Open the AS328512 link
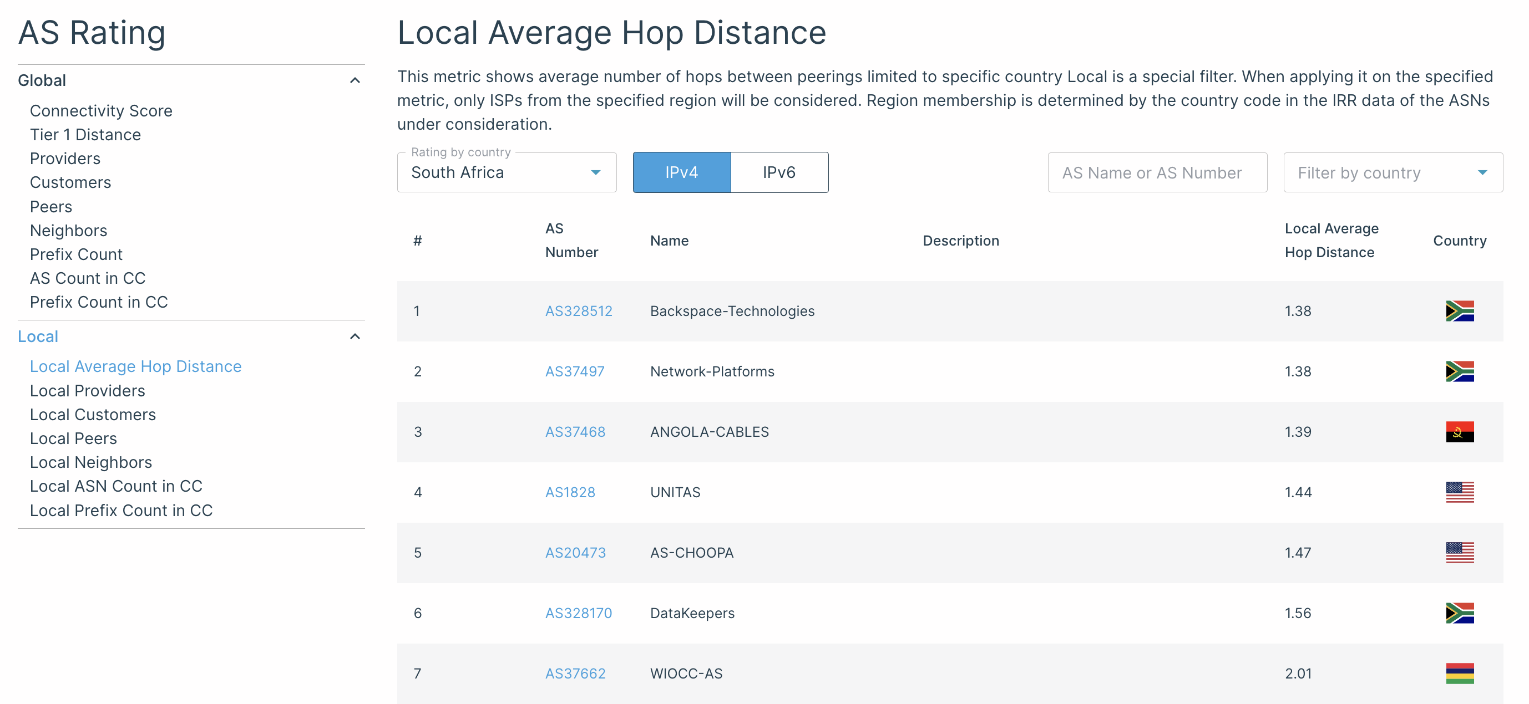Image resolution: width=1529 pixels, height=704 pixels. coord(578,311)
